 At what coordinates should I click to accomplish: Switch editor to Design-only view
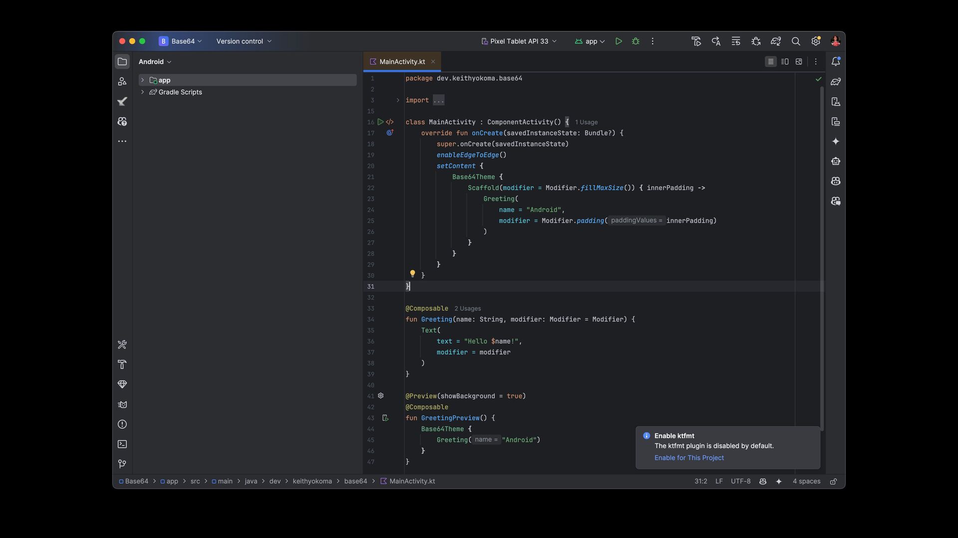[799, 62]
